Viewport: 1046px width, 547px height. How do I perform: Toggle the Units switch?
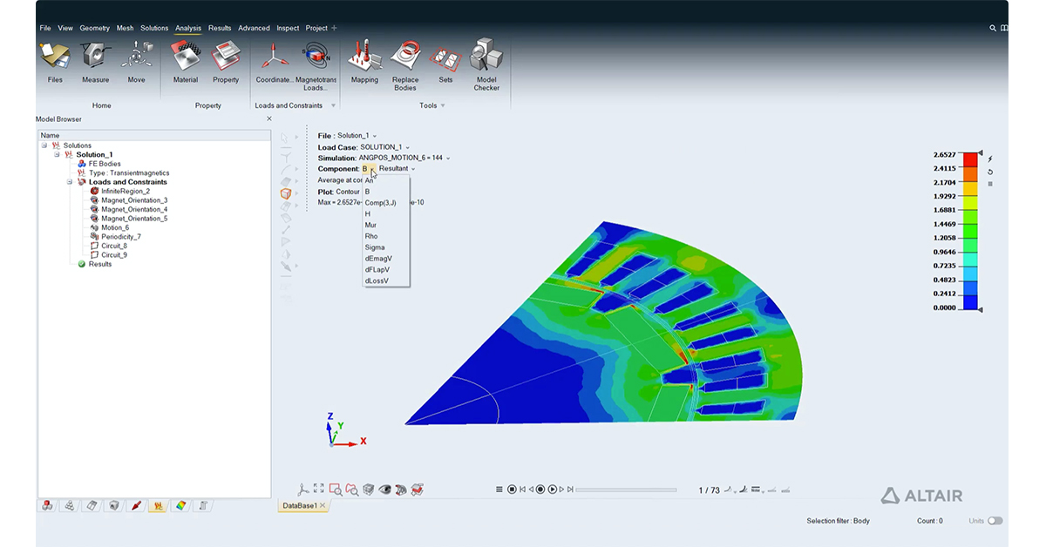click(995, 521)
